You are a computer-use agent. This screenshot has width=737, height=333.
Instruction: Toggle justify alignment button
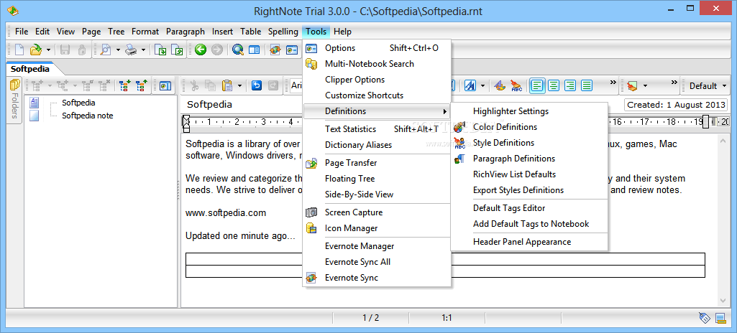point(586,86)
